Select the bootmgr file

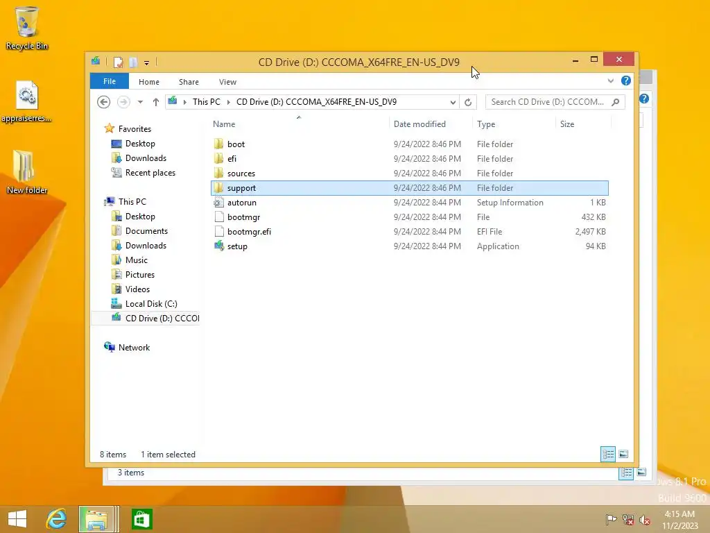pyautogui.click(x=409, y=217)
